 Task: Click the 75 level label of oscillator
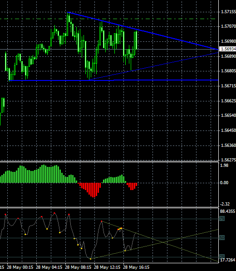coord(222,219)
